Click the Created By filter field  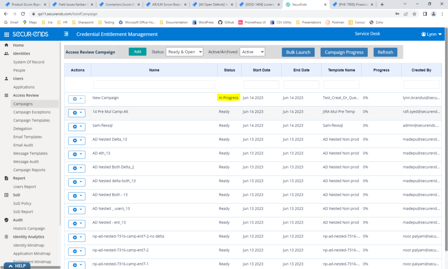pyautogui.click(x=421, y=84)
